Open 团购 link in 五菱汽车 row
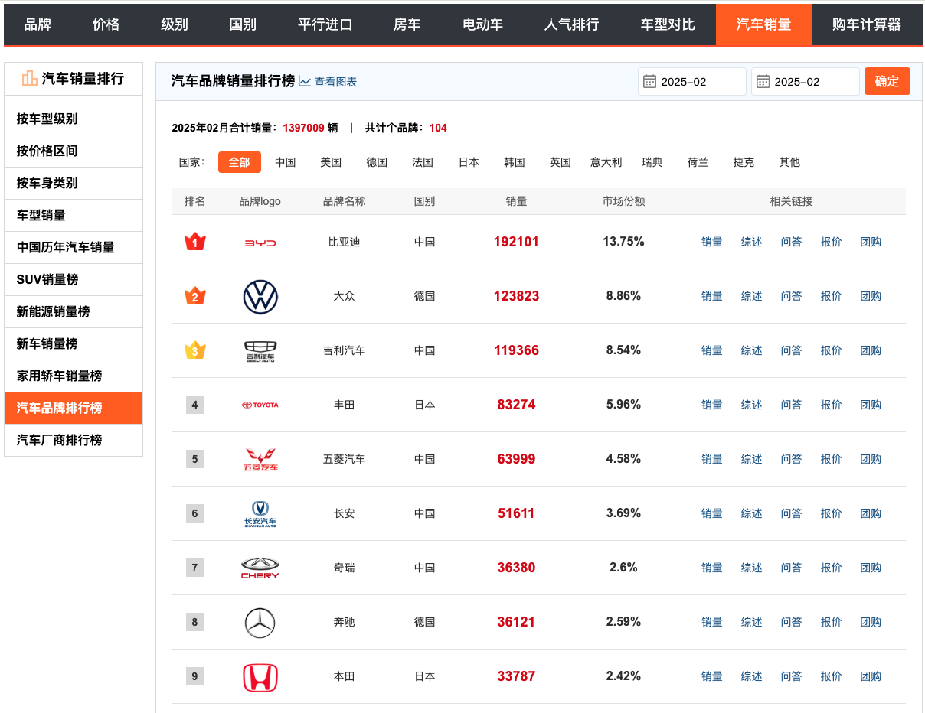The image size is (925, 713). 871,459
